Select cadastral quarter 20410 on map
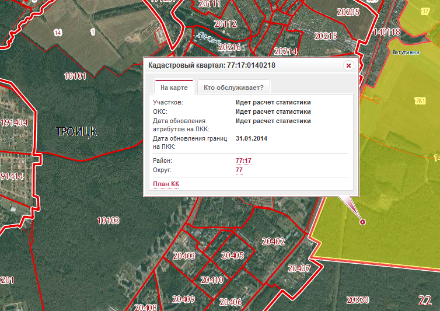The width and height of the screenshot is (440, 311). (x=212, y=280)
